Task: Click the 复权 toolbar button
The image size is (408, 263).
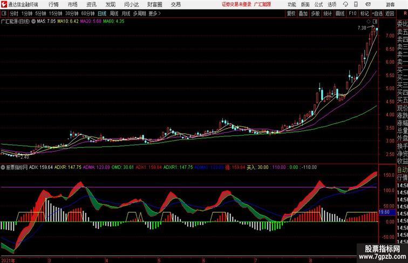Action: click(x=291, y=14)
